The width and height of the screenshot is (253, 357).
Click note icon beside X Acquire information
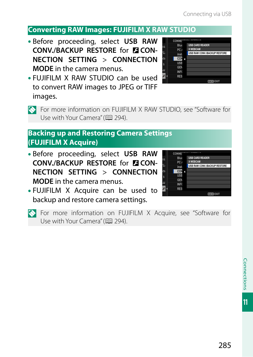[x=32, y=213]
